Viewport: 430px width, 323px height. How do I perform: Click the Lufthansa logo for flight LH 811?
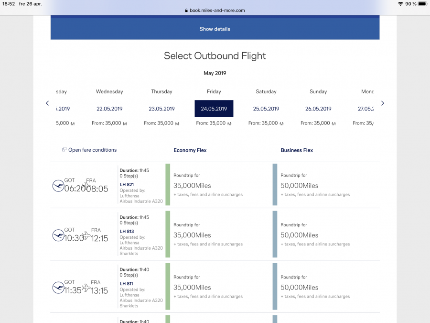pos(58,288)
